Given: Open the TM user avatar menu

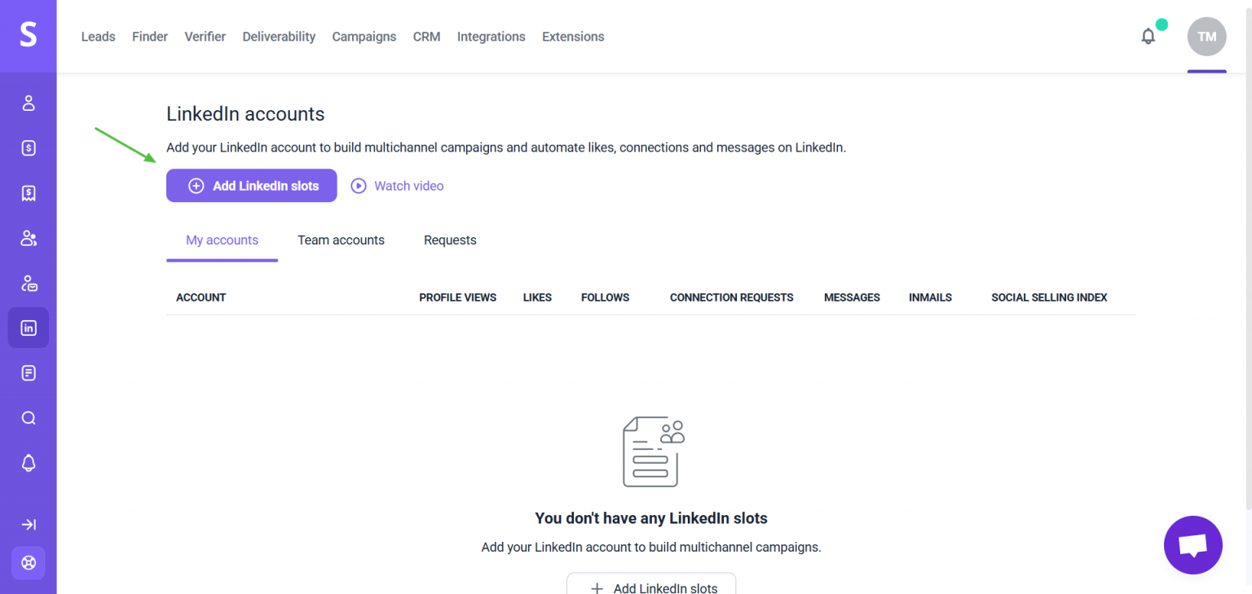Looking at the screenshot, I should click(1207, 37).
